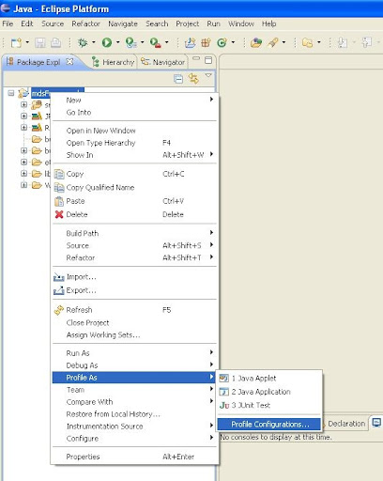Click the folder navigation toolbar icon

[308, 42]
